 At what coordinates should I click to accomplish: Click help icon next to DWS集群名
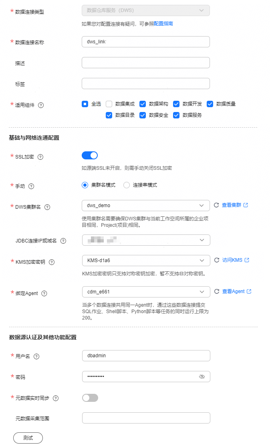point(47,208)
